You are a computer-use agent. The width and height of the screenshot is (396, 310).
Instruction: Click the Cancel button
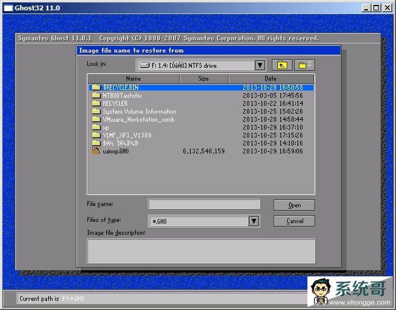tap(295, 221)
